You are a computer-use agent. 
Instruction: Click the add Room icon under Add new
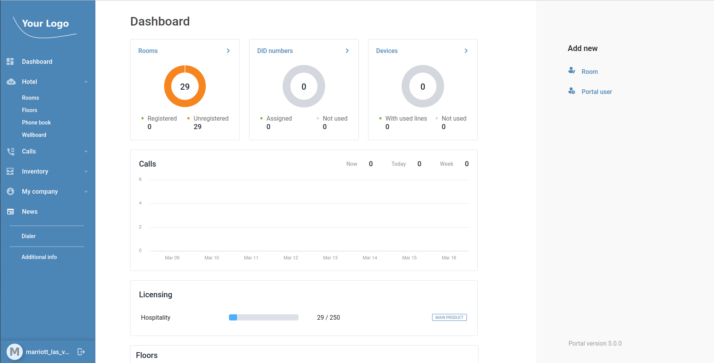pyautogui.click(x=572, y=71)
